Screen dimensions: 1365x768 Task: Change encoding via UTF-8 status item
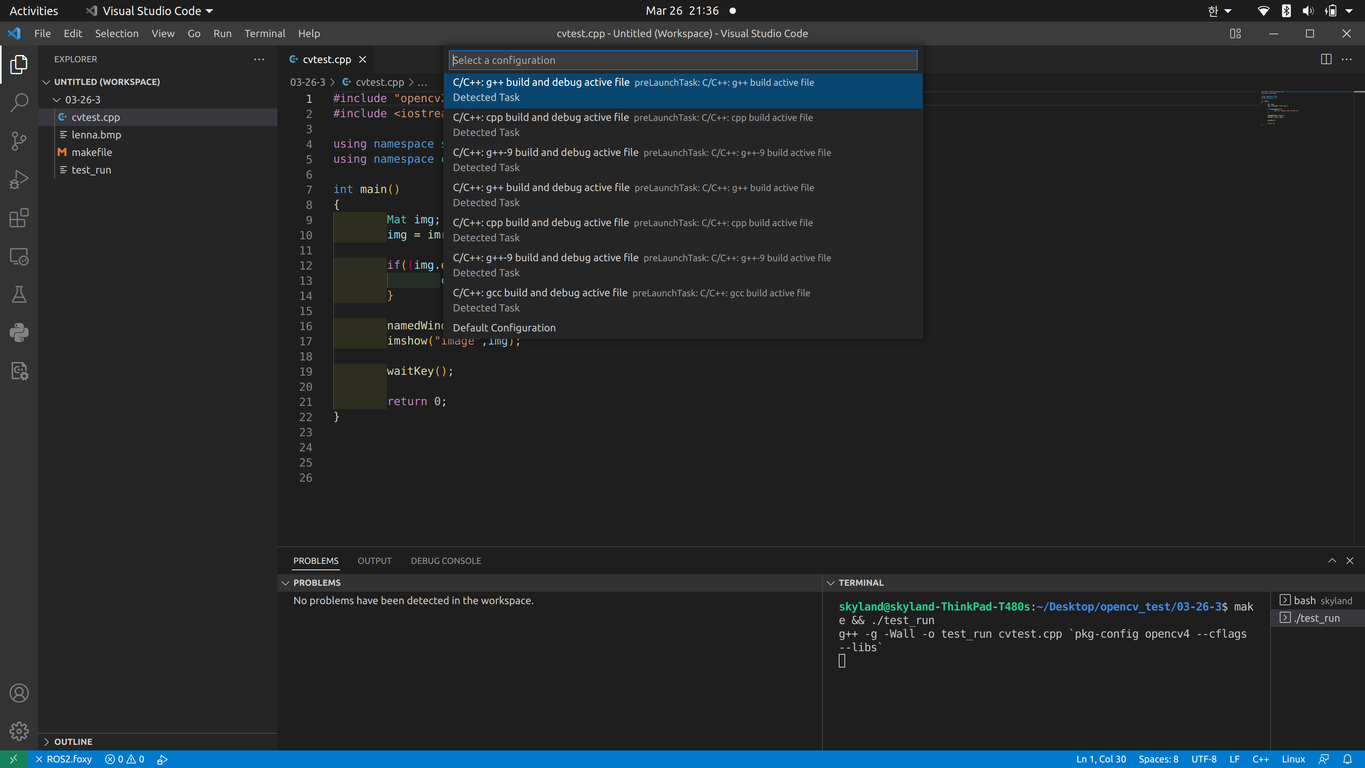point(1204,759)
